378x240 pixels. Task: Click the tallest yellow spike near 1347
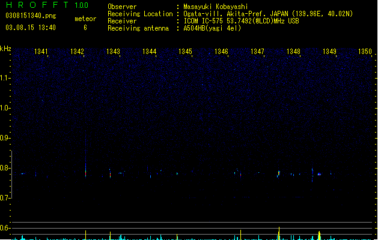(279, 233)
